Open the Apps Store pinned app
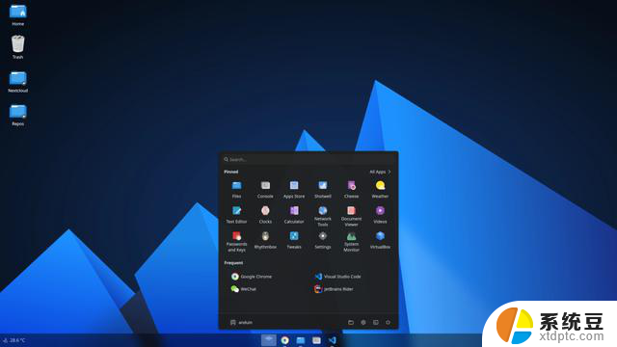Viewport: 617px width, 347px height. [294, 189]
